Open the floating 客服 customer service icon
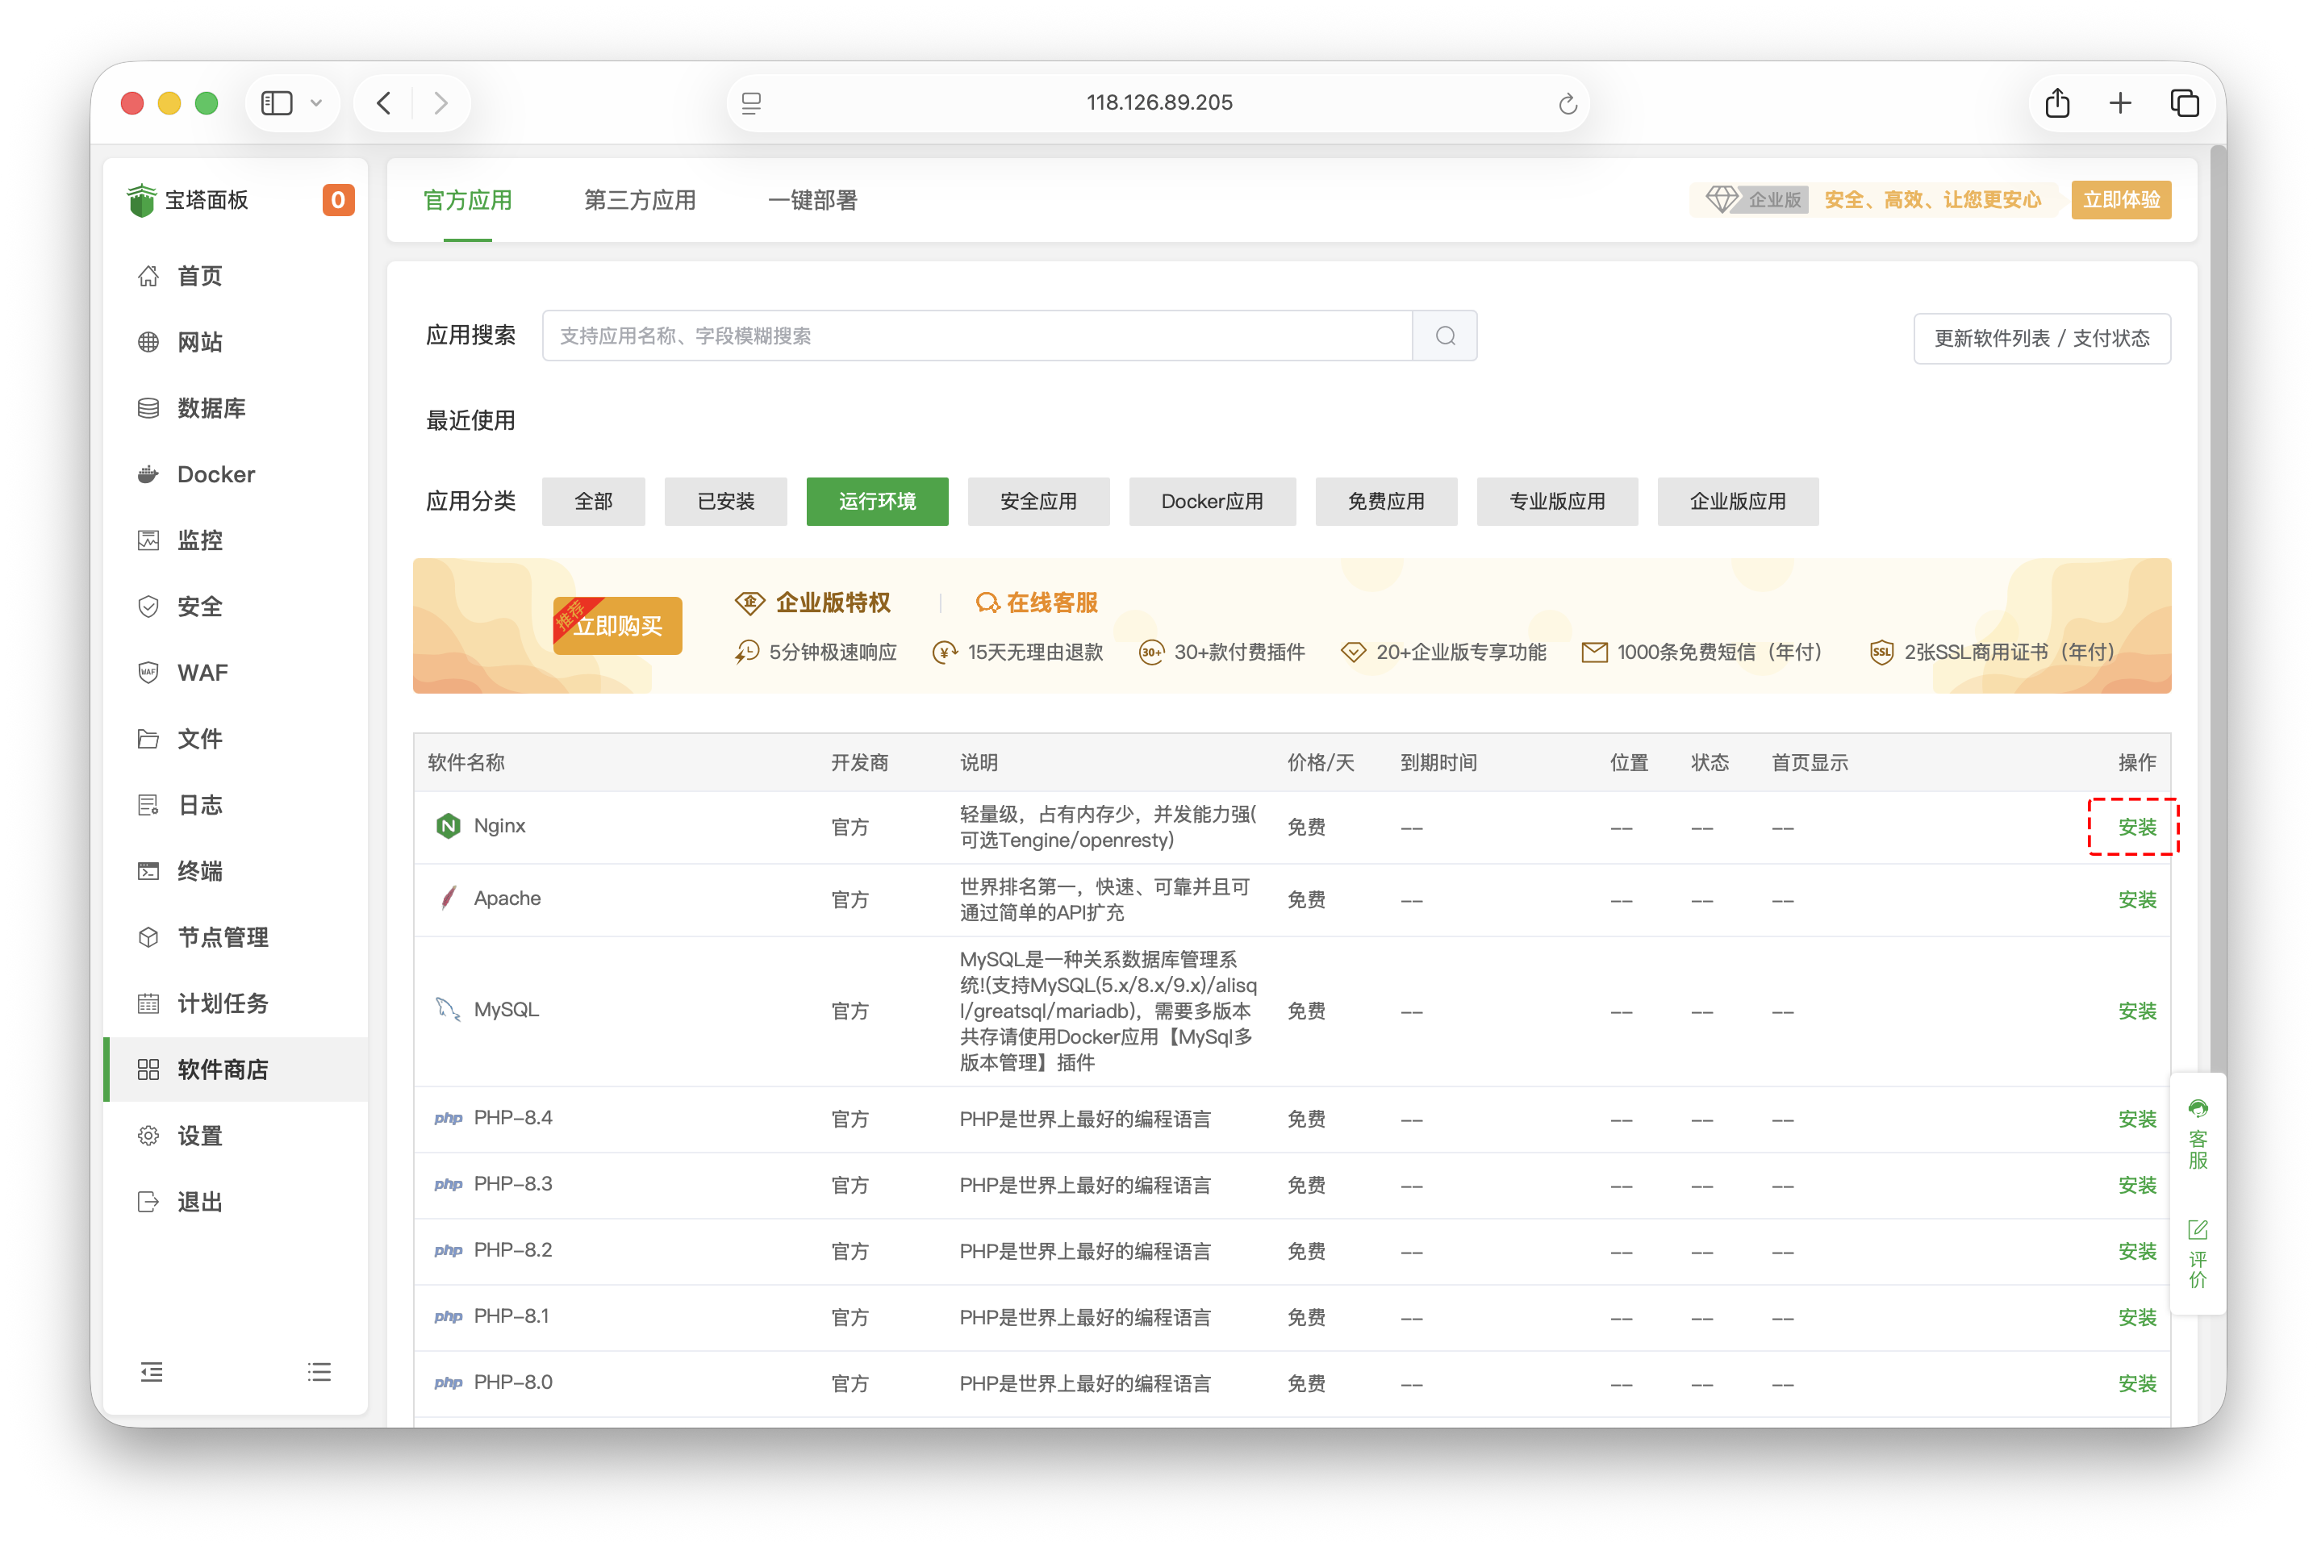This screenshot has height=1547, width=2317. 2198,1108
